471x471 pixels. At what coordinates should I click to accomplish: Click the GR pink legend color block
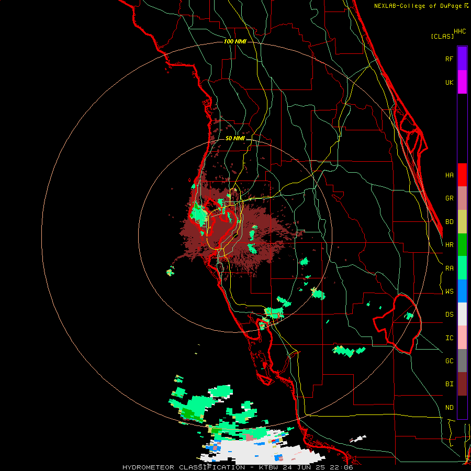pos(462,198)
